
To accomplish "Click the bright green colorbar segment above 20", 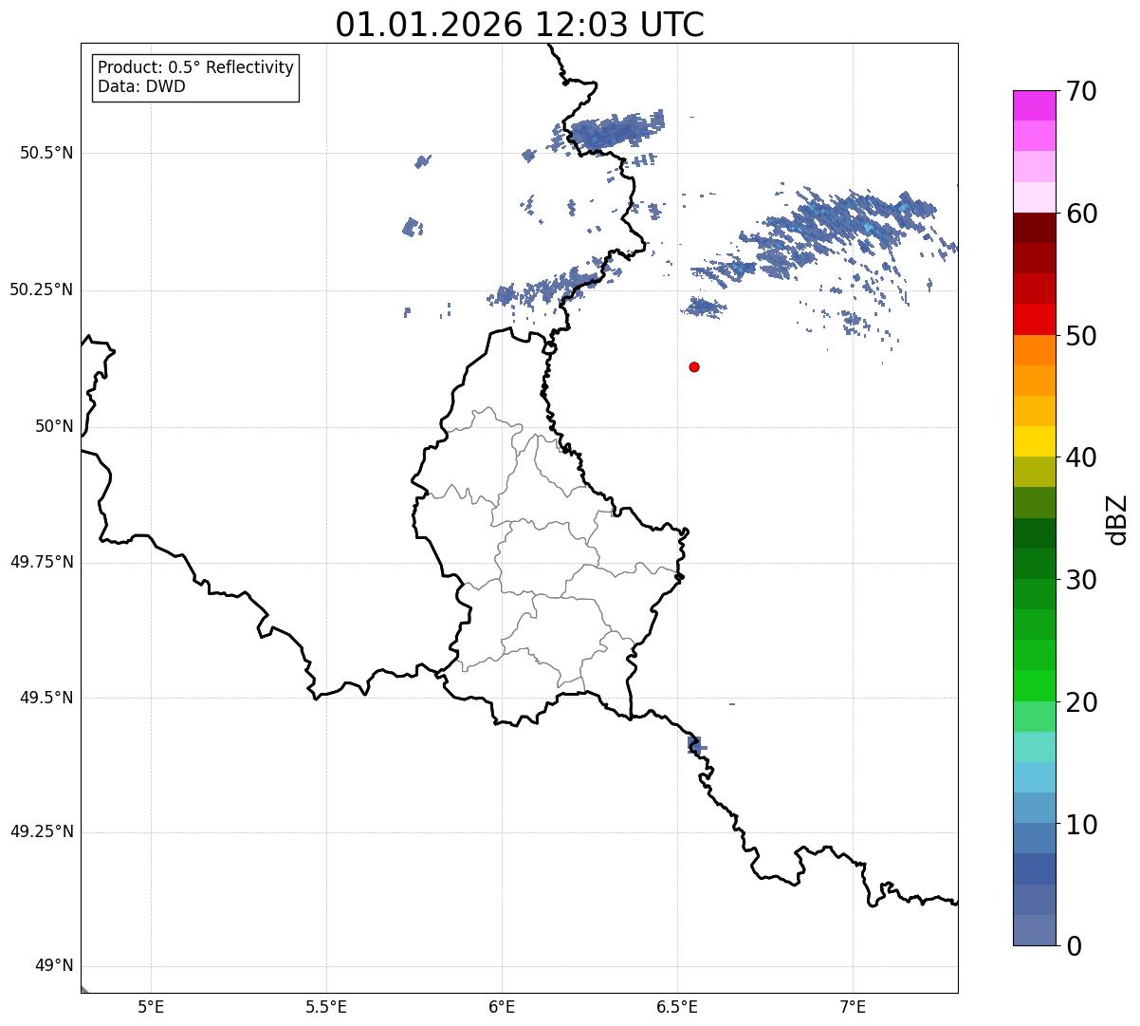I will 1034,685.
